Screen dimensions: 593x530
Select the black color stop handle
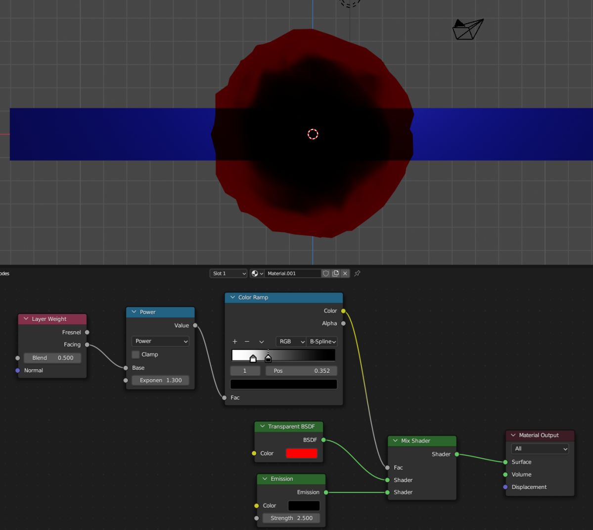tap(268, 358)
